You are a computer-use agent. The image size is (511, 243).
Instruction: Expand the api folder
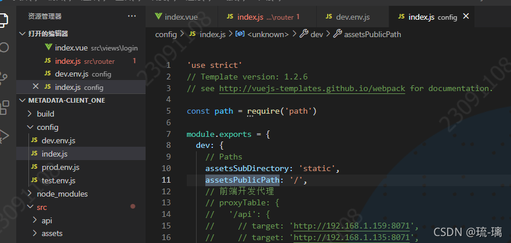pyautogui.click(x=35, y=220)
